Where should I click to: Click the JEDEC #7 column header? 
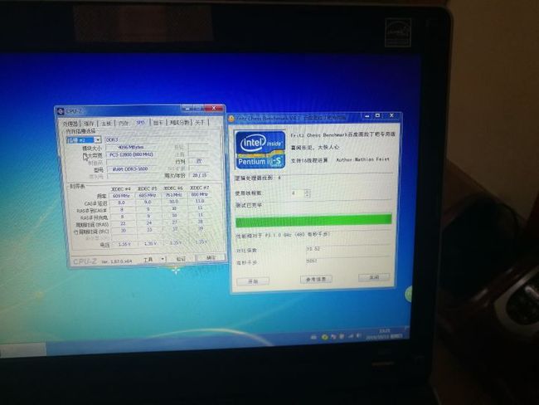[x=199, y=188]
